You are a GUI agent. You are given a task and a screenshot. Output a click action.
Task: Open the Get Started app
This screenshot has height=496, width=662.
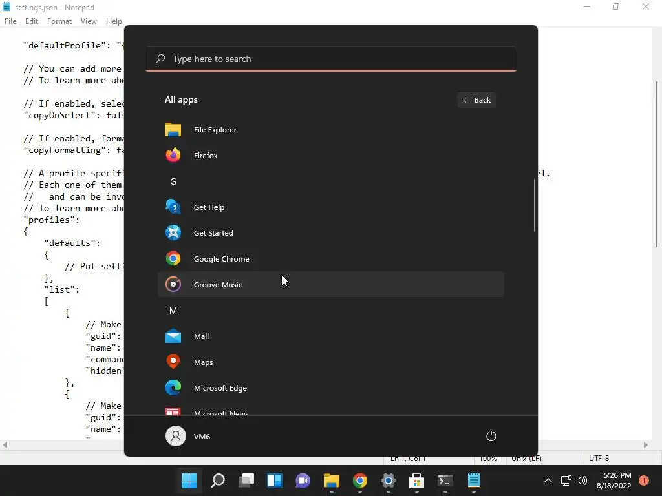pyautogui.click(x=330, y=232)
